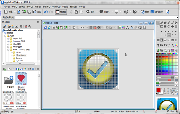
Task: Click the zoom-in magnifier in image window toolbar
Action: tap(132, 27)
